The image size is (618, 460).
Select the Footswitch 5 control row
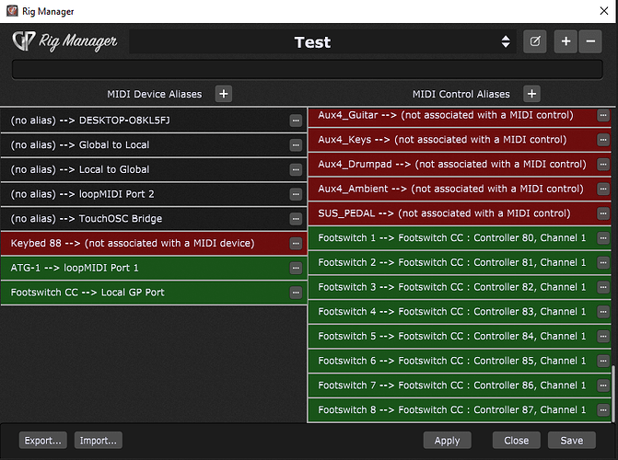[451, 336]
